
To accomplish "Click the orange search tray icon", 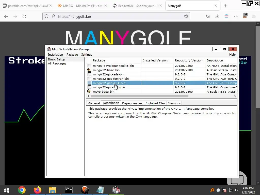I will click(x=212, y=190).
